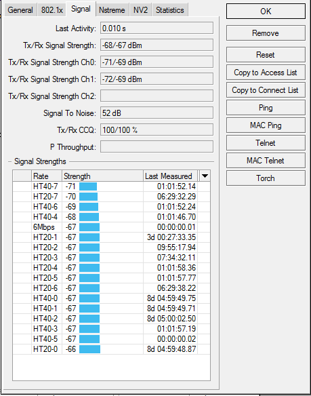Sort table by Rate column header
The width and height of the screenshot is (311, 396).
click(47, 176)
